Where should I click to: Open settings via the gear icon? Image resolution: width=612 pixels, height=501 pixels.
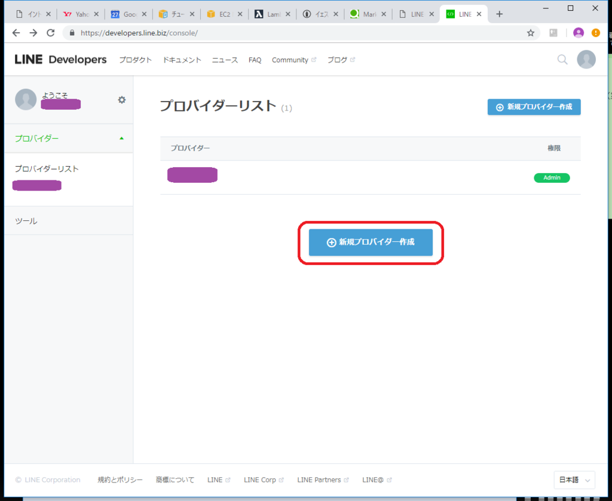point(121,100)
